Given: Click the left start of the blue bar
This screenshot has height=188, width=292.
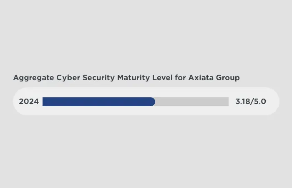Looking at the screenshot, I should pos(44,102).
